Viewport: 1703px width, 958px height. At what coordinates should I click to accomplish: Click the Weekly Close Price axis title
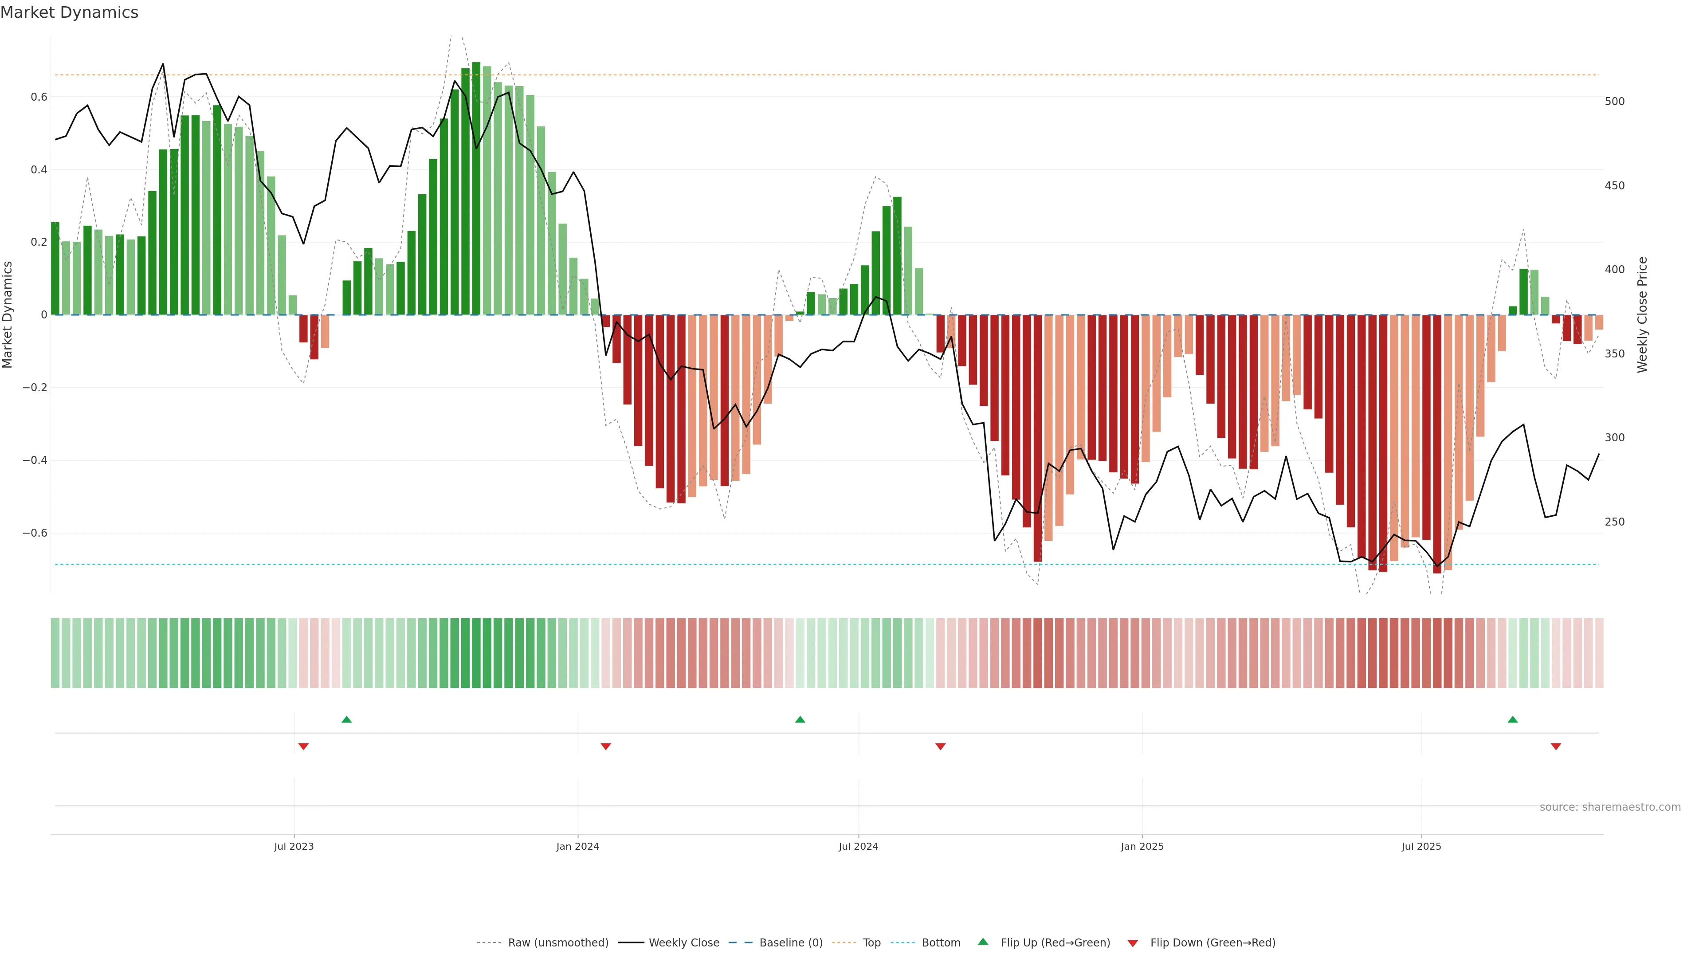pos(1643,315)
